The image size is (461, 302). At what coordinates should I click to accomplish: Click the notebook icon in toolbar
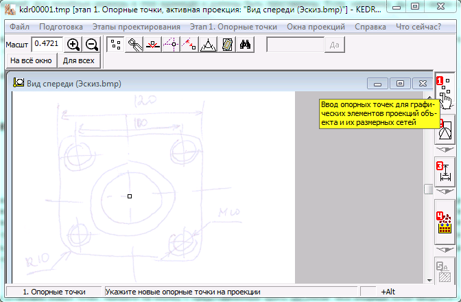[228, 45]
